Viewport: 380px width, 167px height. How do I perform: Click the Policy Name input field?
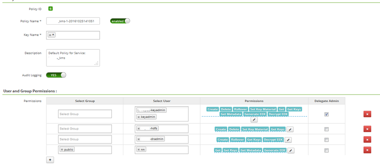point(73,21)
